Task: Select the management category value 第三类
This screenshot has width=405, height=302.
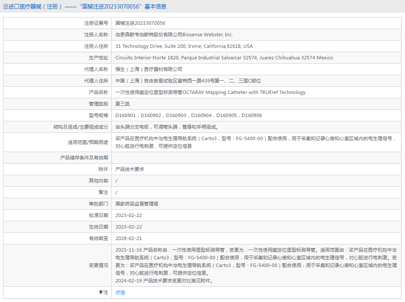Action: [x=122, y=104]
